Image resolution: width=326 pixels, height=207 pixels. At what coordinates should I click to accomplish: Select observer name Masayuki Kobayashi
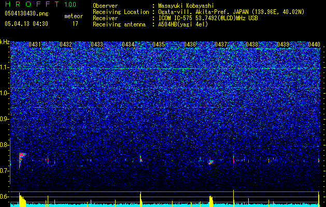[186, 6]
